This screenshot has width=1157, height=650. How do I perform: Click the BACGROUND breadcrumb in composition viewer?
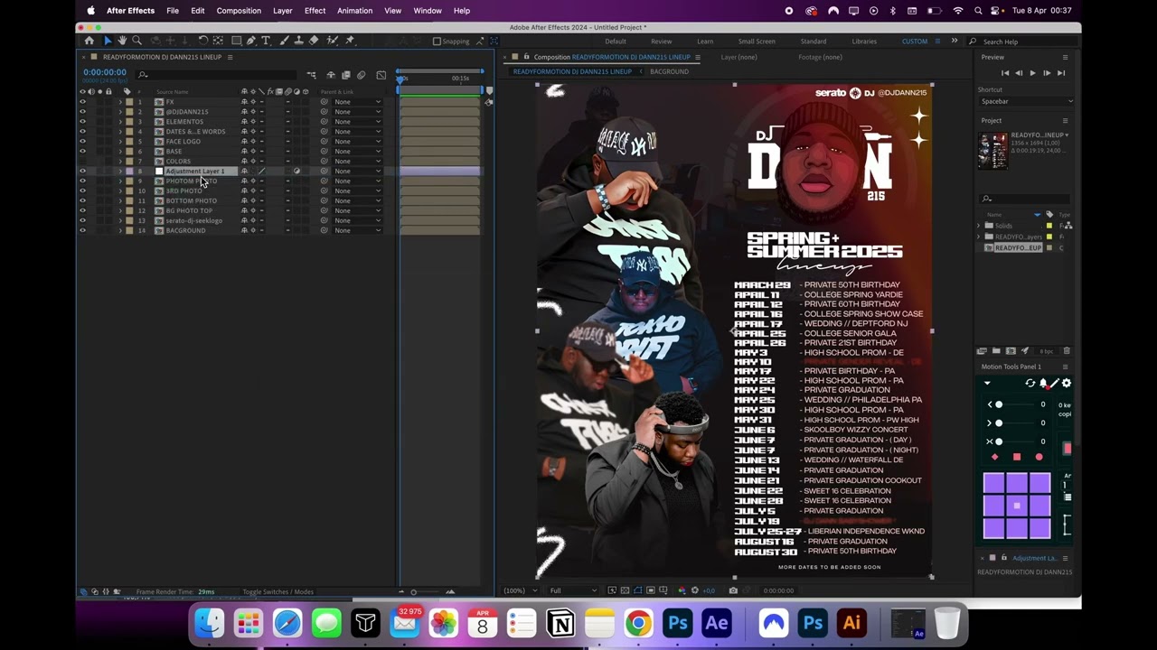click(669, 71)
